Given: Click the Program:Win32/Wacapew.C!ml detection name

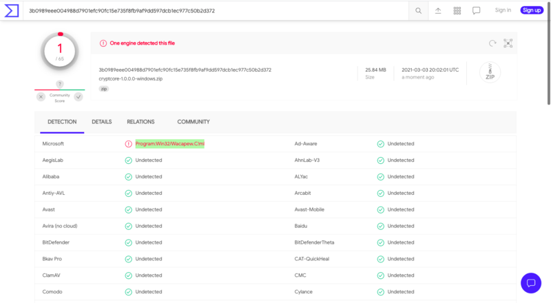Looking at the screenshot, I should pos(169,144).
